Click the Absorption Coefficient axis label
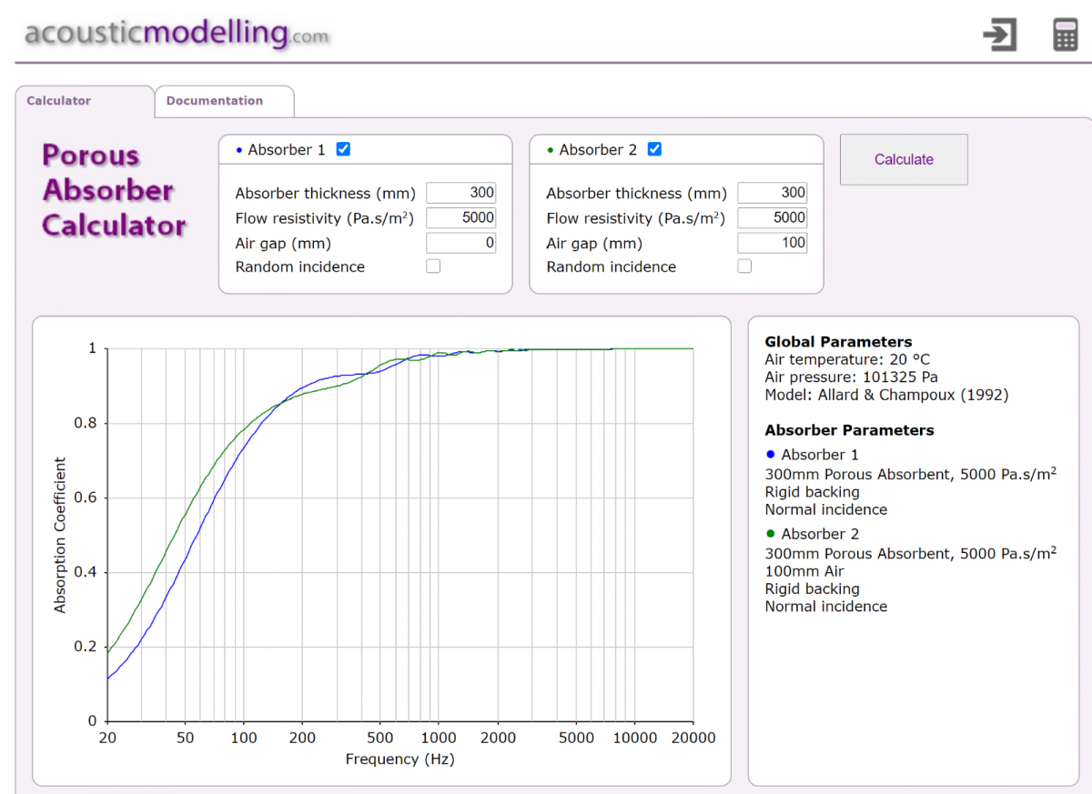 coord(60,535)
